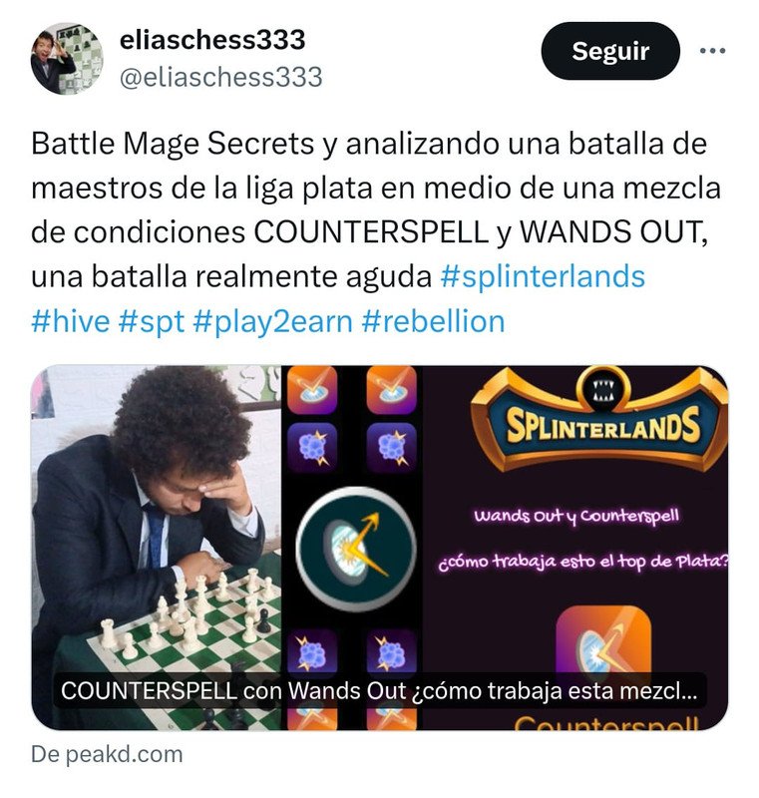This screenshot has height=798, width=759.
Task: Open the #rebellion hashtag
Action: pos(434,321)
